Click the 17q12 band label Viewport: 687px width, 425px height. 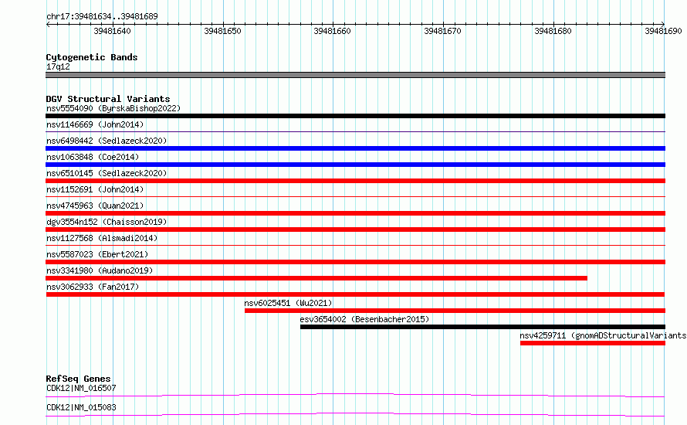(x=58, y=66)
